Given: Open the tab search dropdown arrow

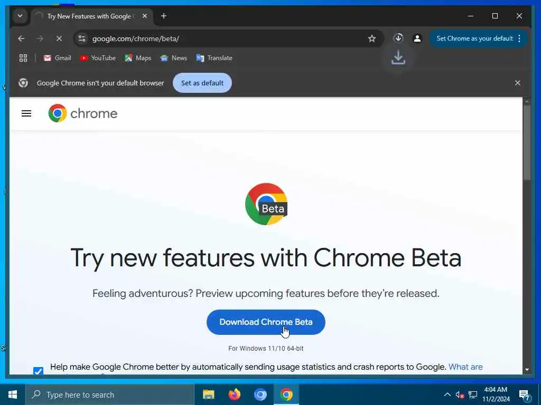Looking at the screenshot, I should (x=20, y=16).
